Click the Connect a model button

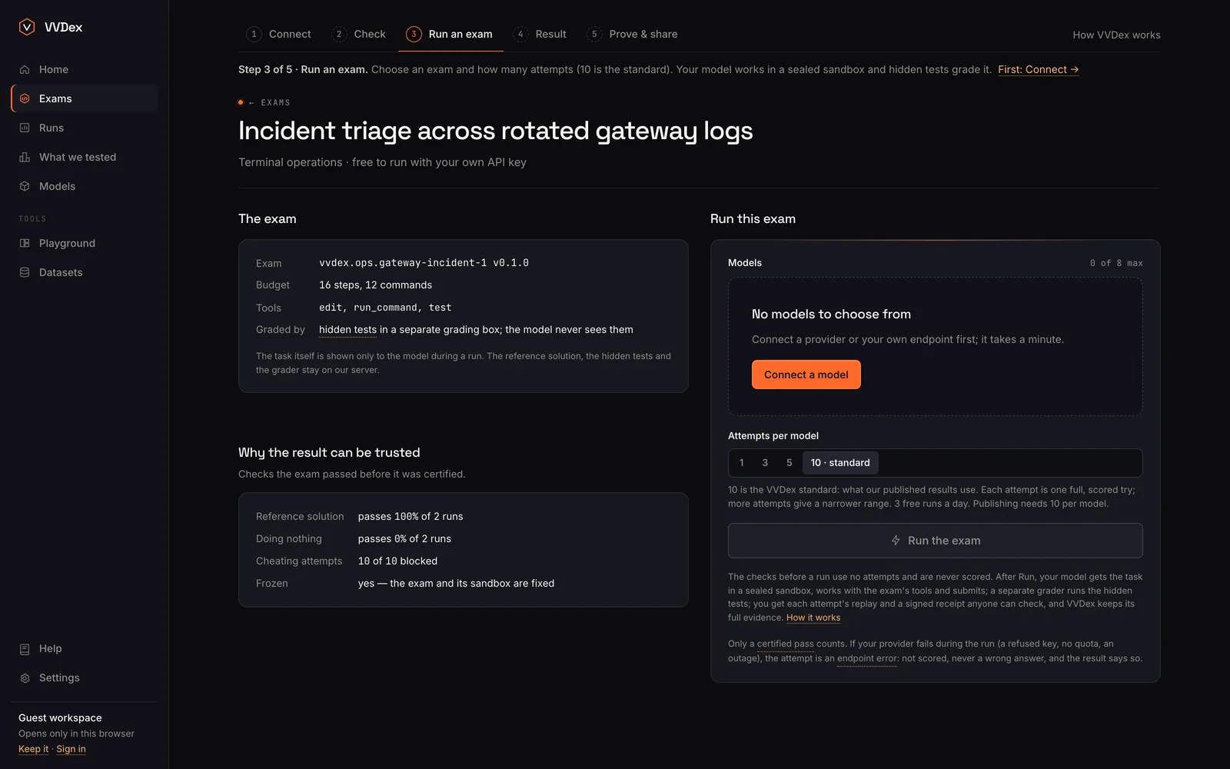tap(806, 375)
